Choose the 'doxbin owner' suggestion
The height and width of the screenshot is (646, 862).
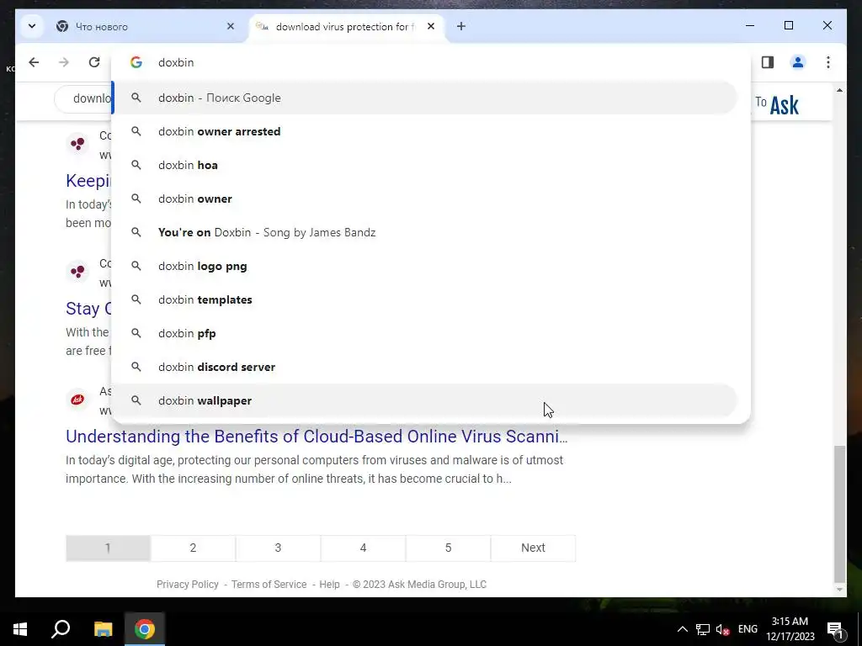click(424, 199)
